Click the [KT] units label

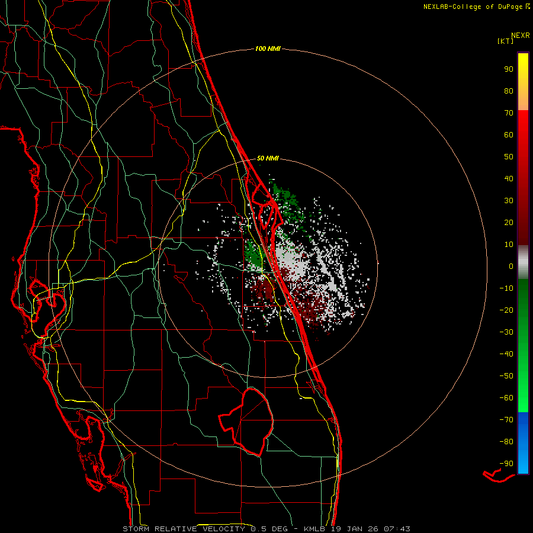pyautogui.click(x=506, y=41)
